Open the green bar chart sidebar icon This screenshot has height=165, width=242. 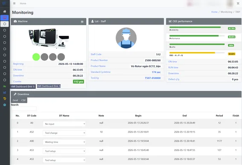[5, 86]
